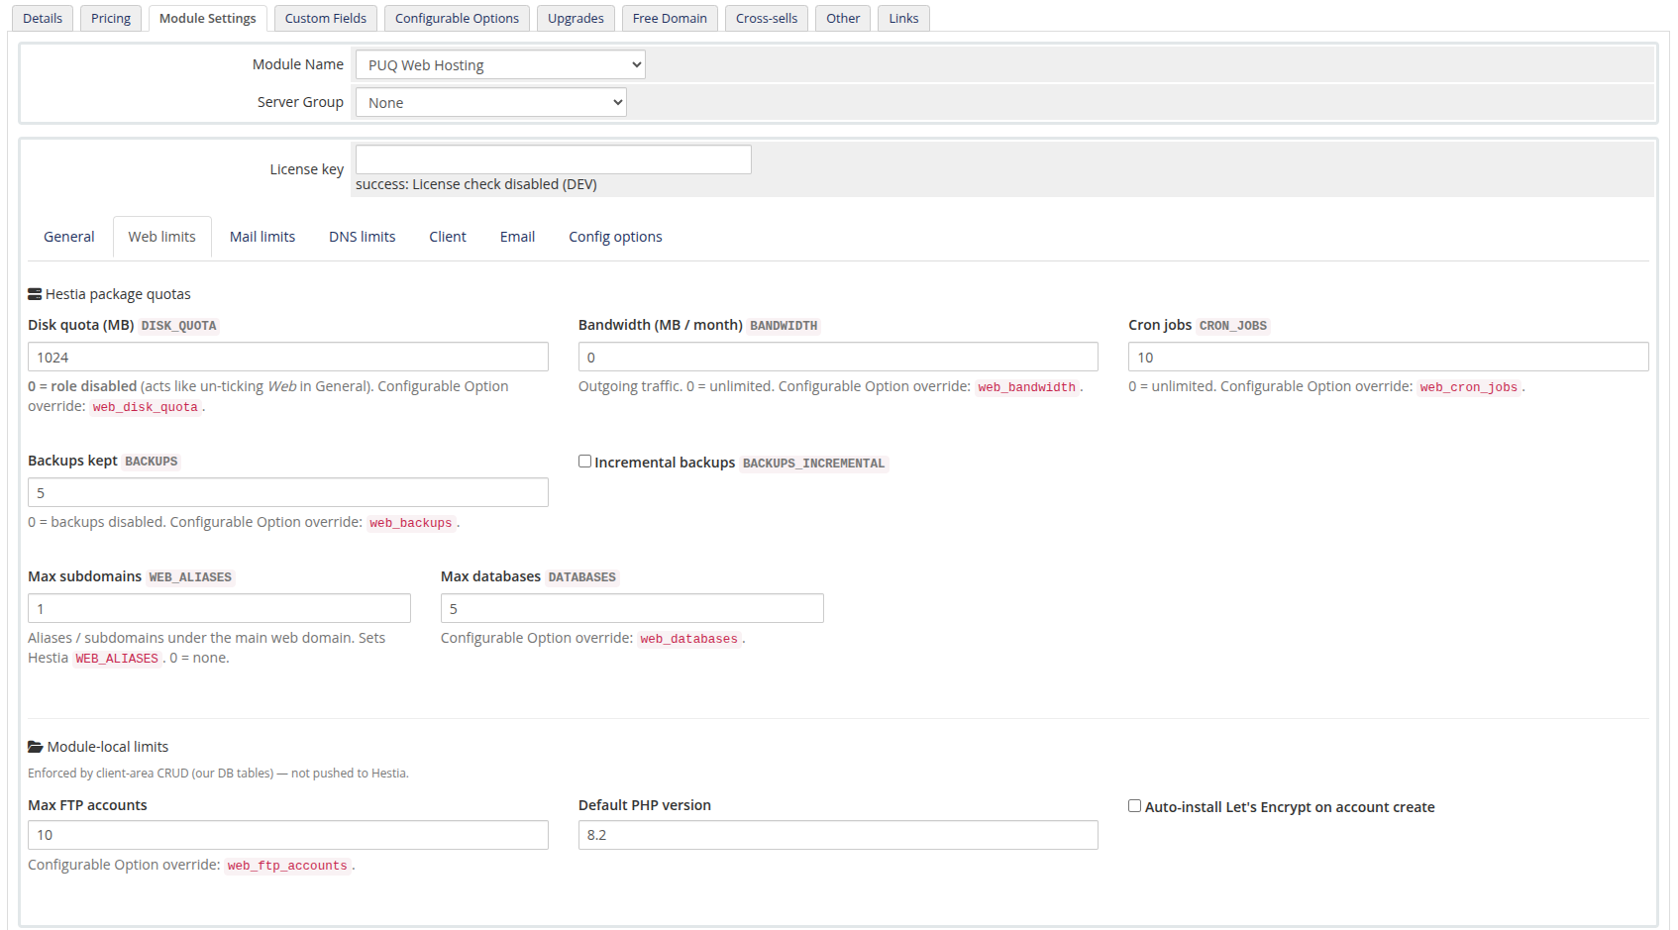Click the CRON_JOBS label badge
Screen dimensions: 1678x930
click(1233, 326)
